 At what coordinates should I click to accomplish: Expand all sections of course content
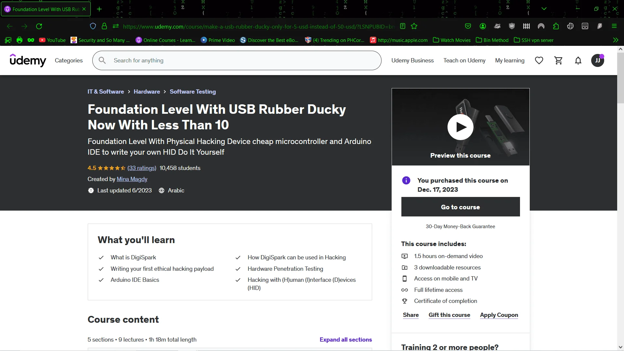pyautogui.click(x=346, y=340)
